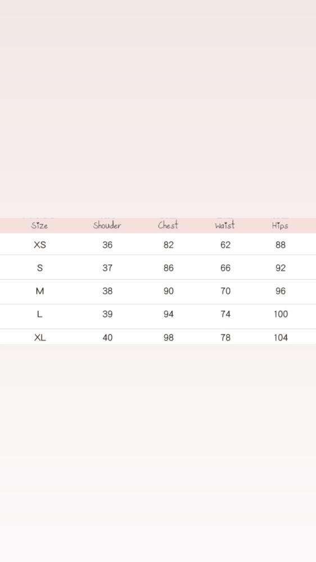Click hips value 92 for S

click(281, 268)
